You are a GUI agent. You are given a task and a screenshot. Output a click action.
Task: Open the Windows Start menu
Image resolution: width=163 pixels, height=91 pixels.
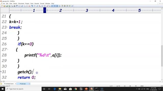pyautogui.click(x=3, y=89)
